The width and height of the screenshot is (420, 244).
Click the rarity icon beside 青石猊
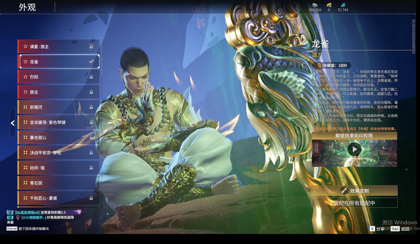tap(25, 183)
